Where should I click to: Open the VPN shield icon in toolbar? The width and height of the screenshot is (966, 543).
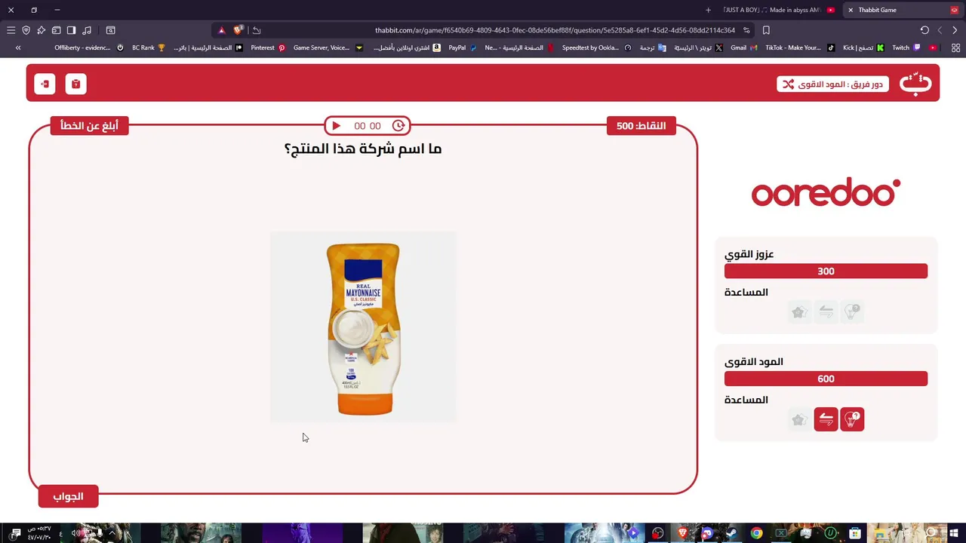coord(26,30)
